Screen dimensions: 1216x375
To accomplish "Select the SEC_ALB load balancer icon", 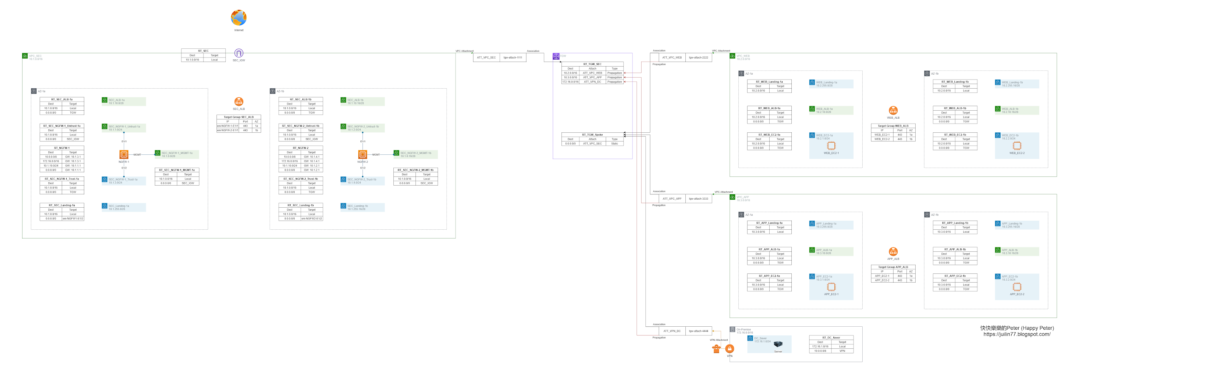I will (x=239, y=102).
